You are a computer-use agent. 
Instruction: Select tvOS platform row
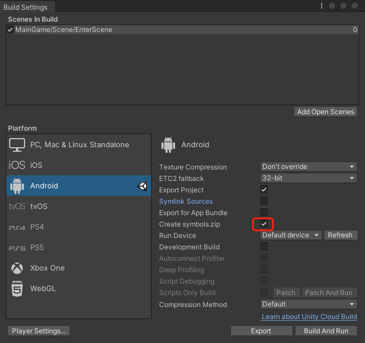(79, 206)
